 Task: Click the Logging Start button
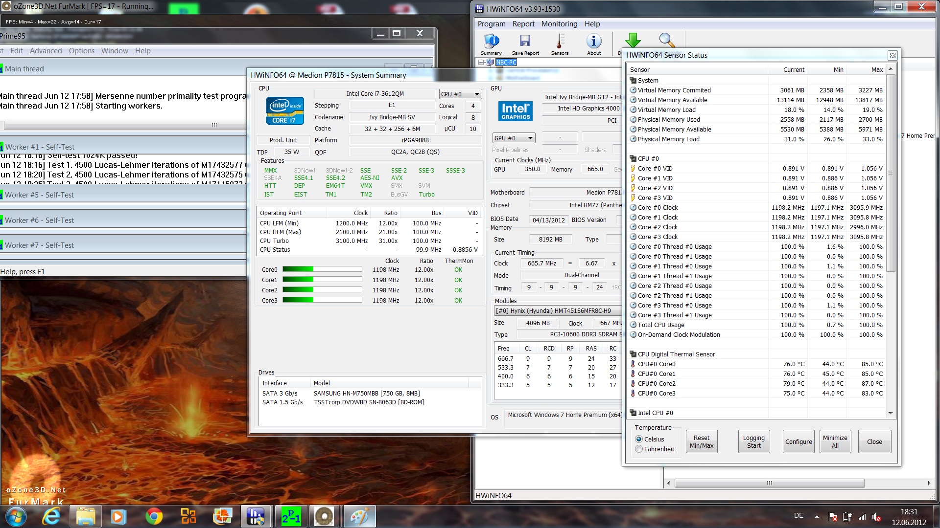coord(753,441)
